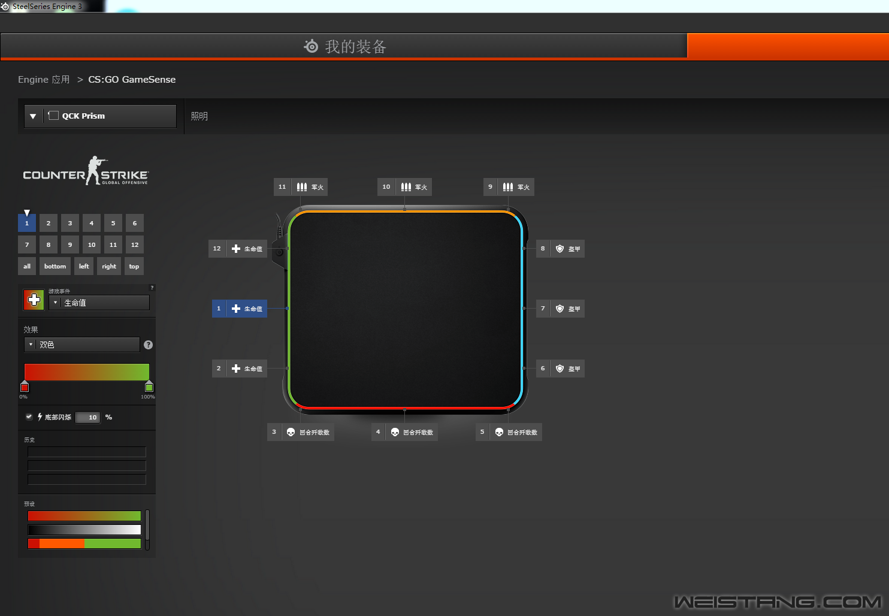This screenshot has width=889, height=616.
Task: Click the ammo icon for zone 9
Action: pyautogui.click(x=508, y=187)
